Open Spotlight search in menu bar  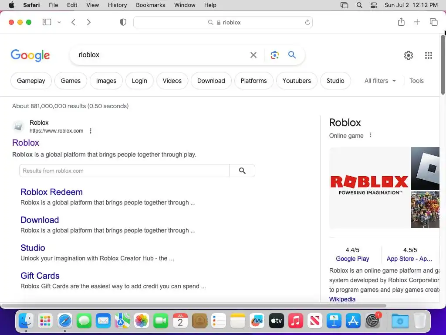click(359, 5)
